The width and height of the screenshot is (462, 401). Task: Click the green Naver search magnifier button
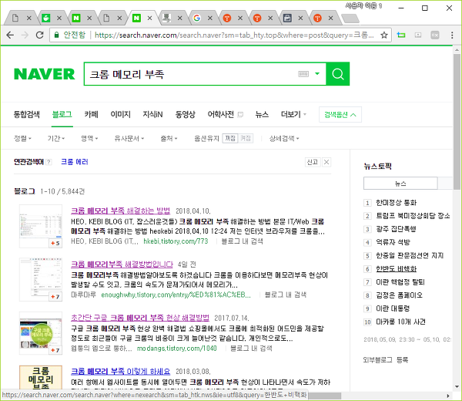point(338,74)
